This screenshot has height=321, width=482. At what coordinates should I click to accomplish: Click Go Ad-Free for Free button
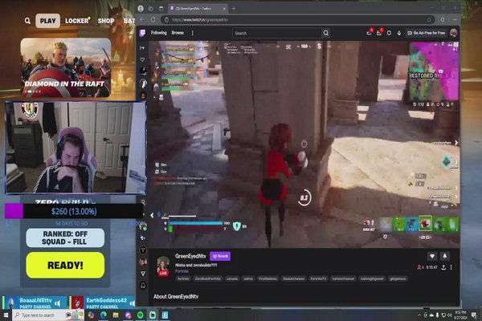click(x=427, y=33)
